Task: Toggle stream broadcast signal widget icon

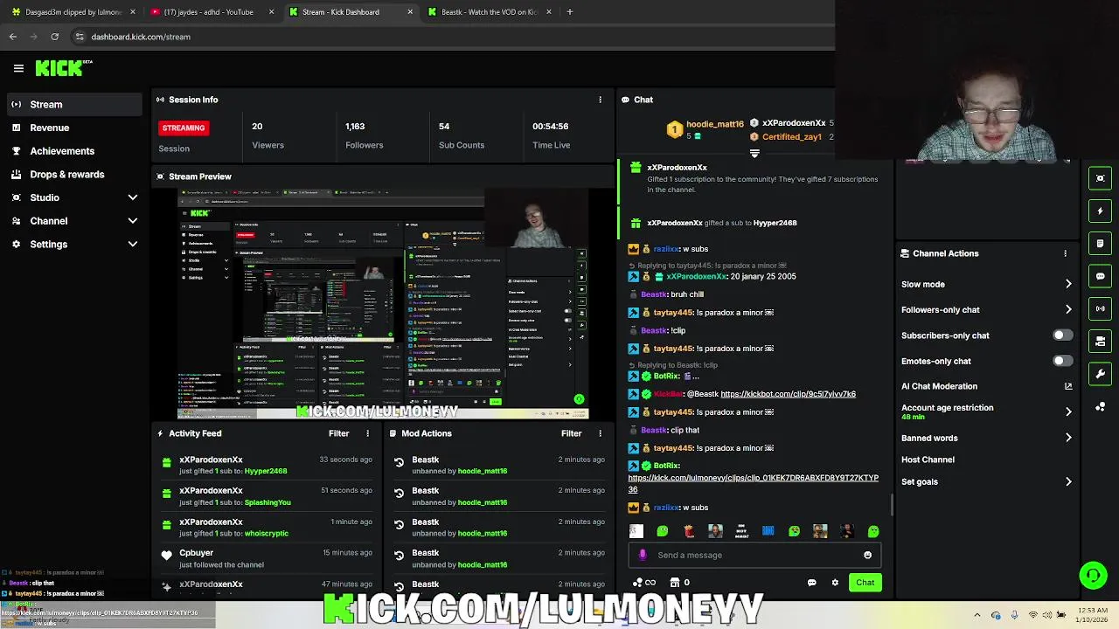Action: 1100,308
